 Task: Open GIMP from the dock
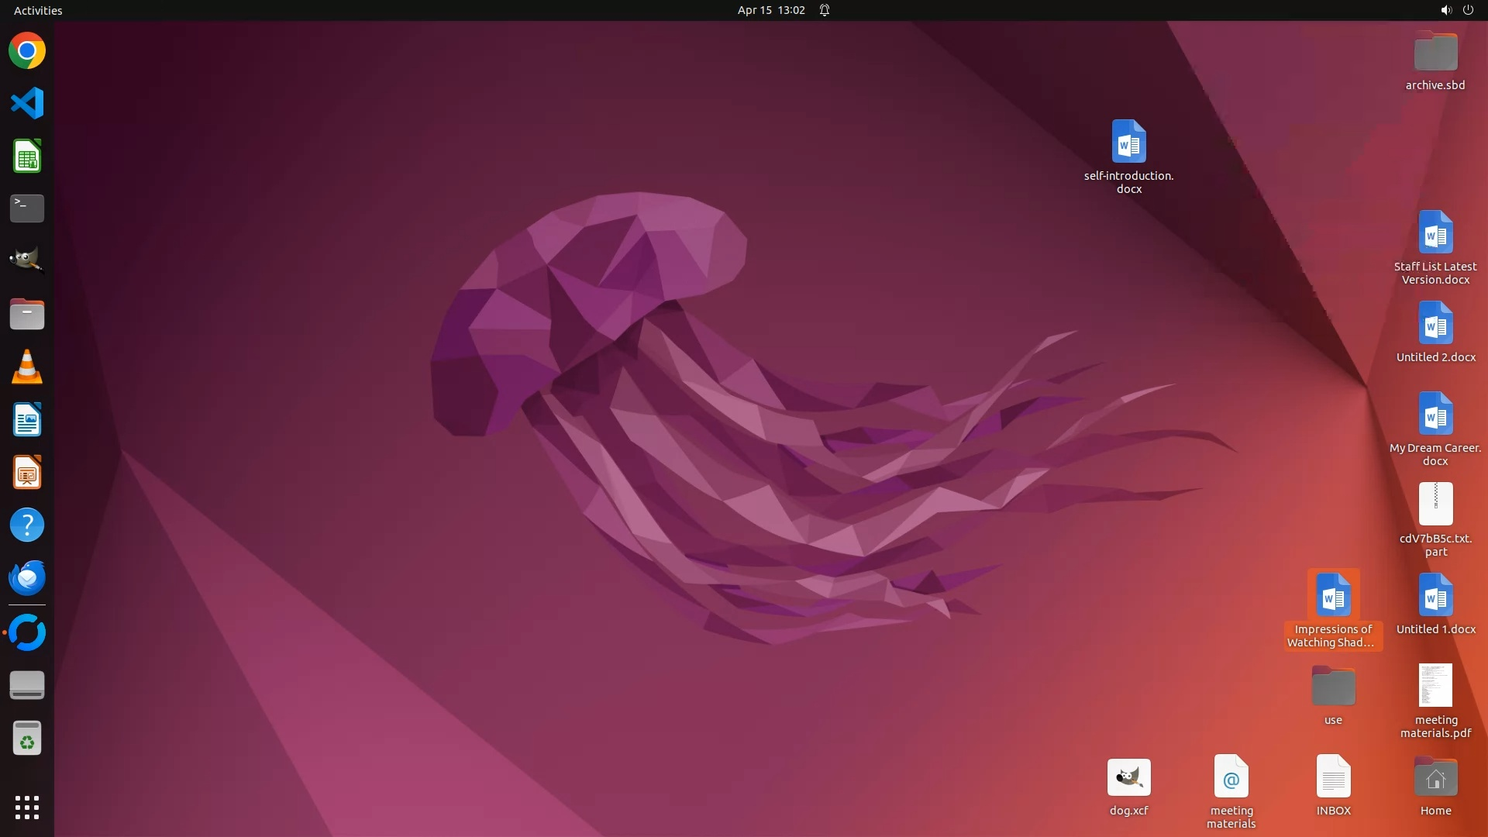pyautogui.click(x=27, y=261)
